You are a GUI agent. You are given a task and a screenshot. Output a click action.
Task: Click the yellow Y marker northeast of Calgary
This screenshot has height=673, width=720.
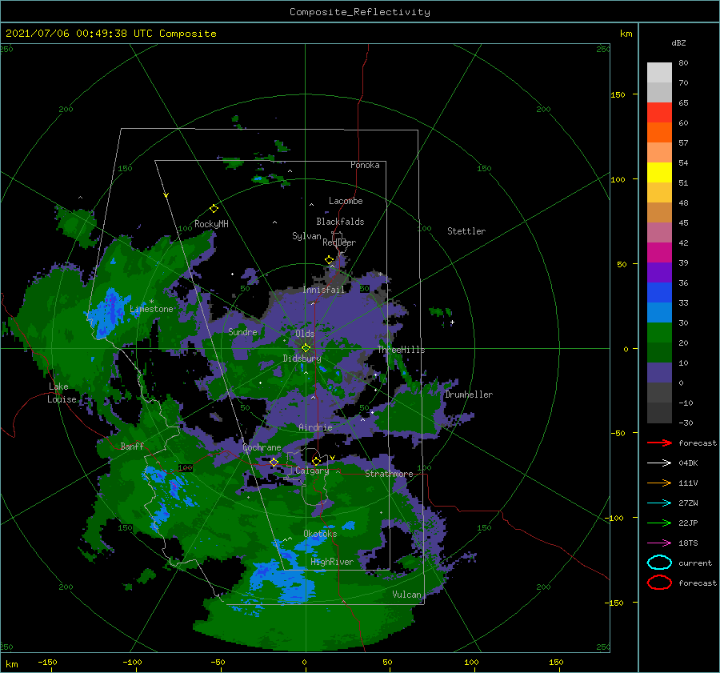click(332, 458)
